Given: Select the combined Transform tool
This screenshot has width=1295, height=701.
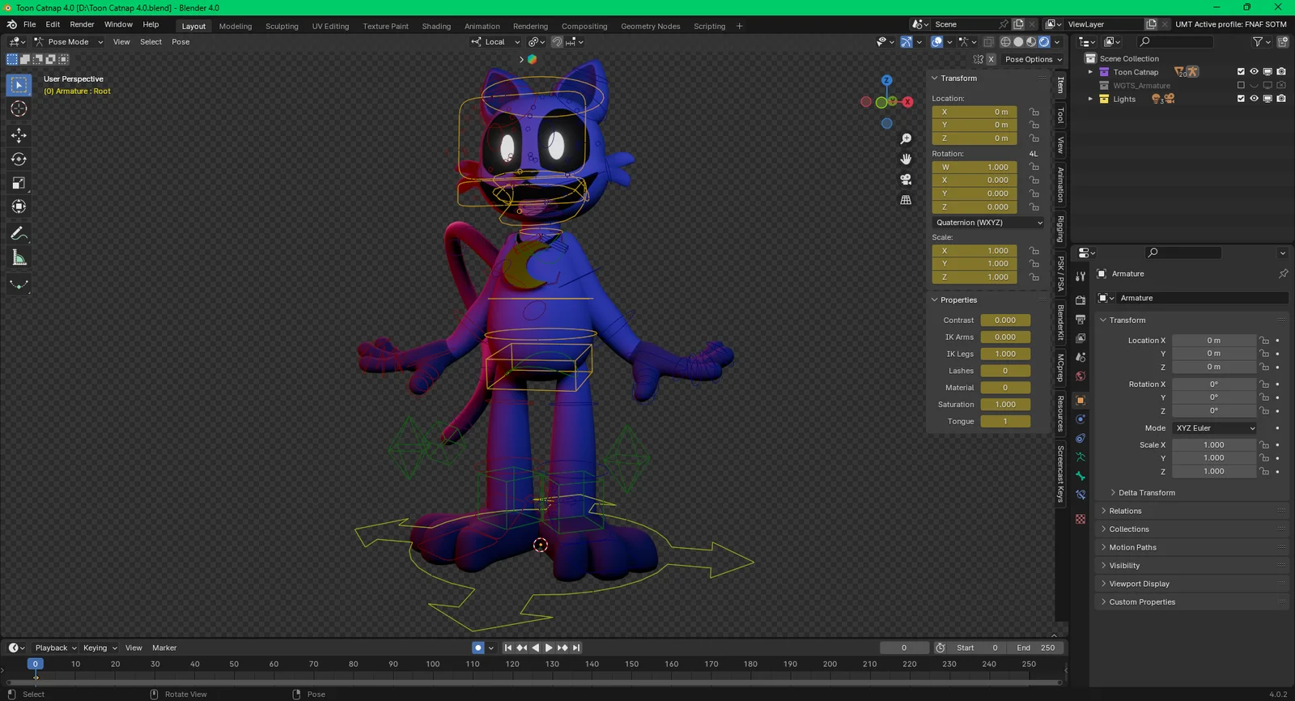Looking at the screenshot, I should click(19, 207).
